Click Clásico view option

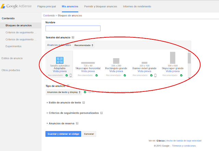[160, 141]
